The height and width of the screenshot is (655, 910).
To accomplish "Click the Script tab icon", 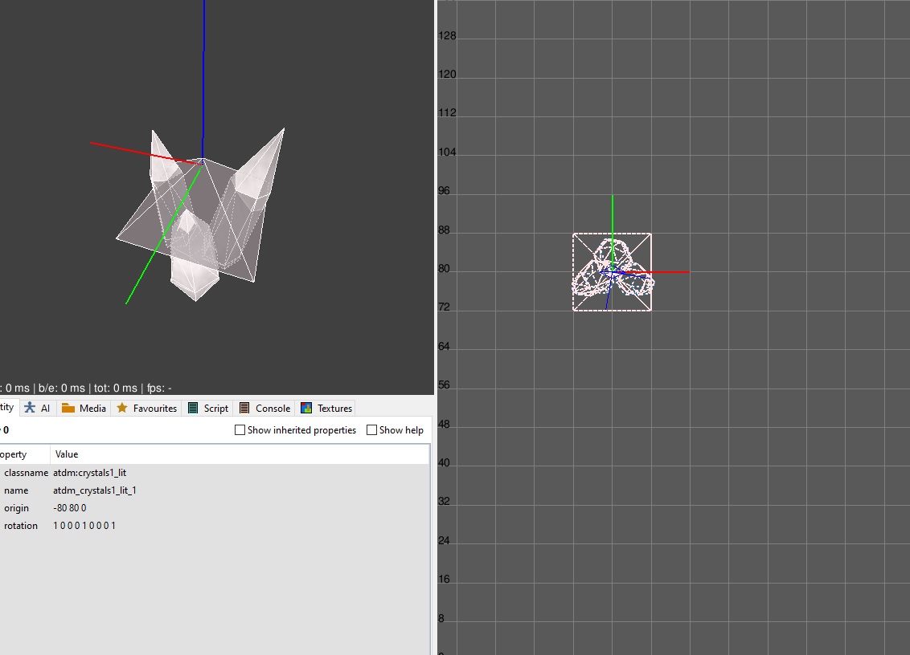I will point(193,408).
